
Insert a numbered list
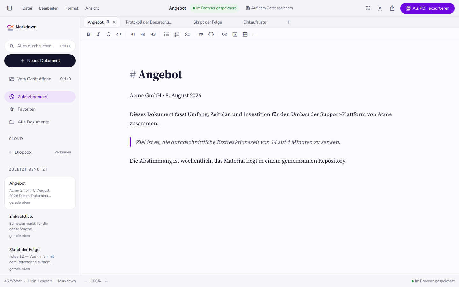click(177, 34)
